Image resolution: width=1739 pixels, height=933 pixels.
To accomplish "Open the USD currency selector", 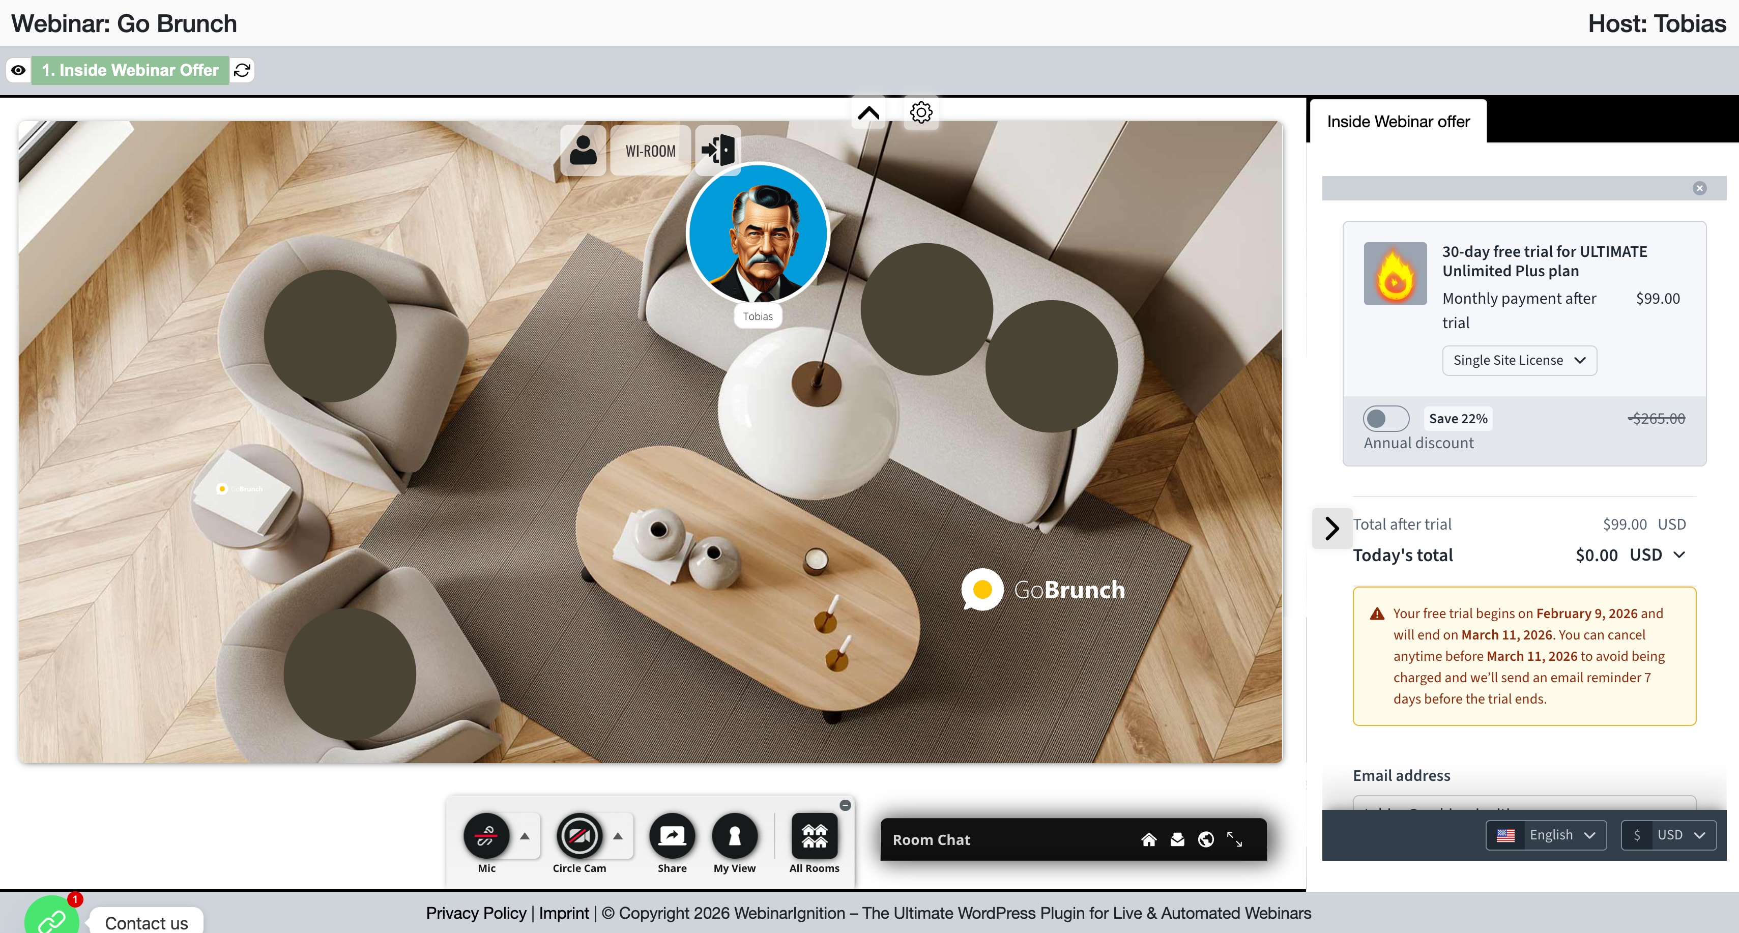I will click(x=1669, y=835).
